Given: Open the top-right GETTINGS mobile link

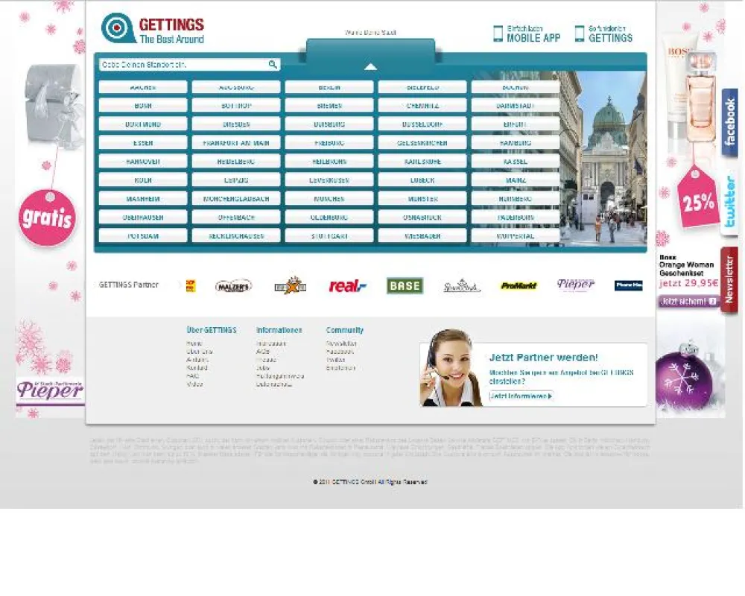Looking at the screenshot, I should (x=610, y=34).
